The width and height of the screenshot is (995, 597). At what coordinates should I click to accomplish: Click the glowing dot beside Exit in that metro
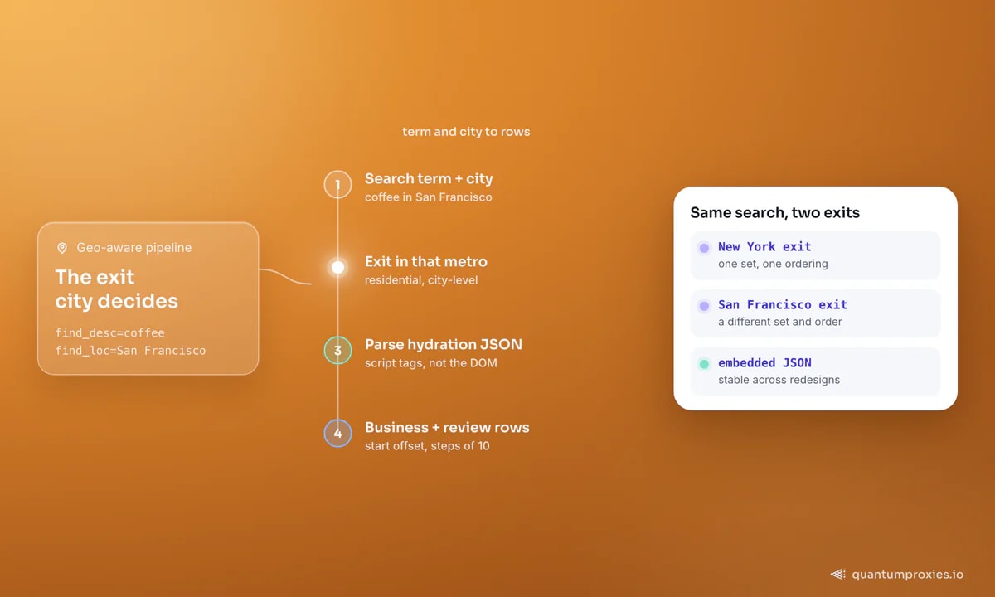[x=337, y=267]
